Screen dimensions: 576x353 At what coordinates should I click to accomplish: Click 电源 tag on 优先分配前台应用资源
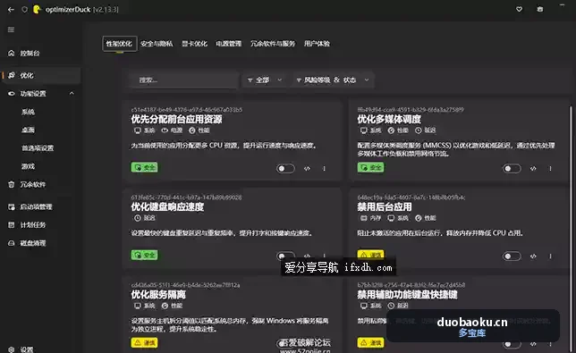tap(172, 130)
